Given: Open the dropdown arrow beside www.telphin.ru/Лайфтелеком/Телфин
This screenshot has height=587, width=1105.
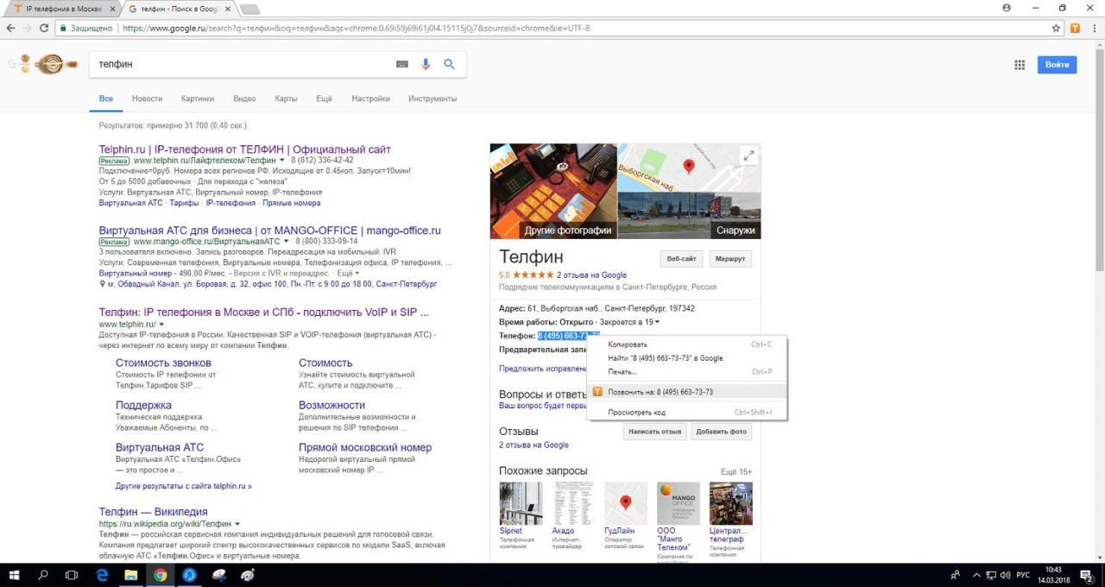Looking at the screenshot, I should click(x=282, y=161).
